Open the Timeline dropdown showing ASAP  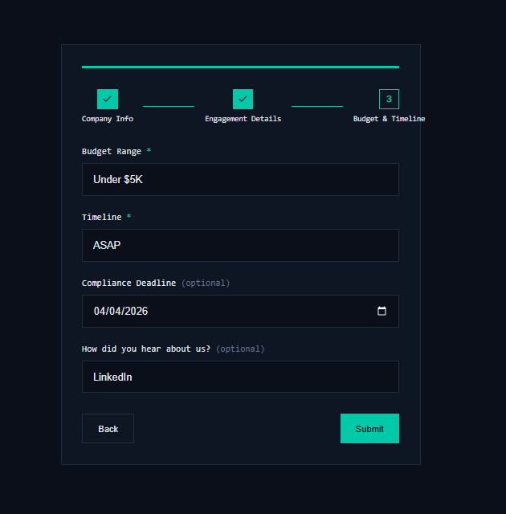click(x=240, y=245)
